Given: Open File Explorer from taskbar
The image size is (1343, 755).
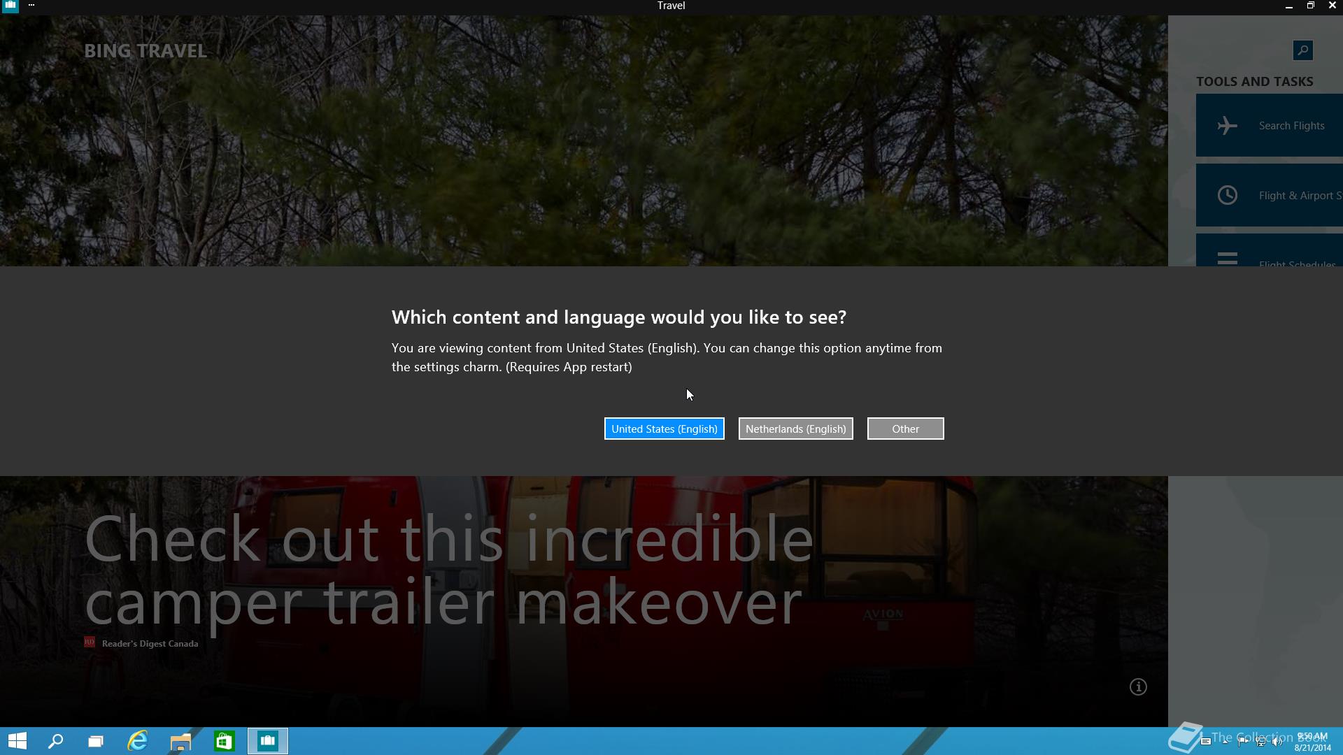Looking at the screenshot, I should (x=180, y=741).
